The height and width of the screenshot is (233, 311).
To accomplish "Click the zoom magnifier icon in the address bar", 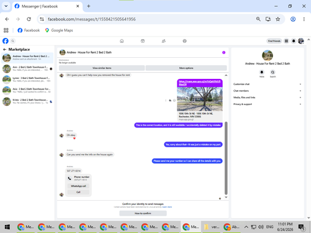I will [x=258, y=19].
